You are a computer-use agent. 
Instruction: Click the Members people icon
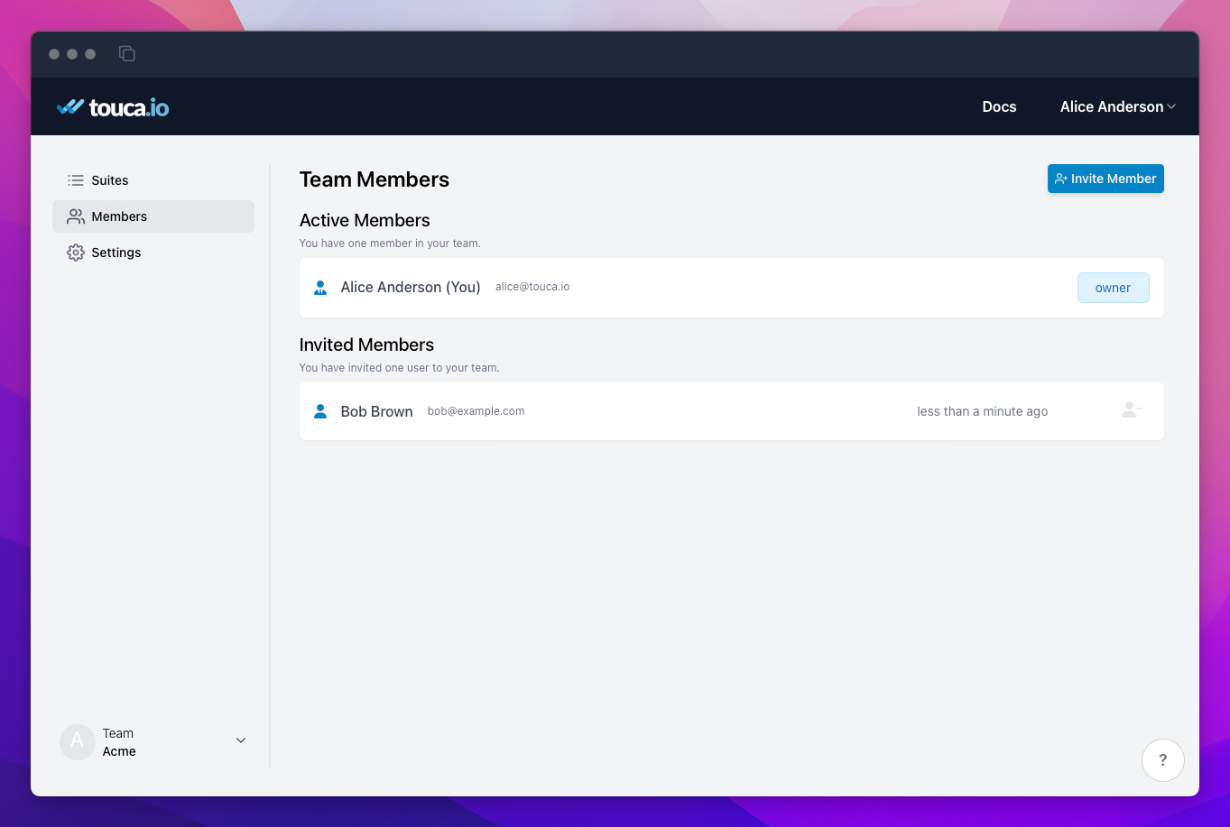click(76, 216)
